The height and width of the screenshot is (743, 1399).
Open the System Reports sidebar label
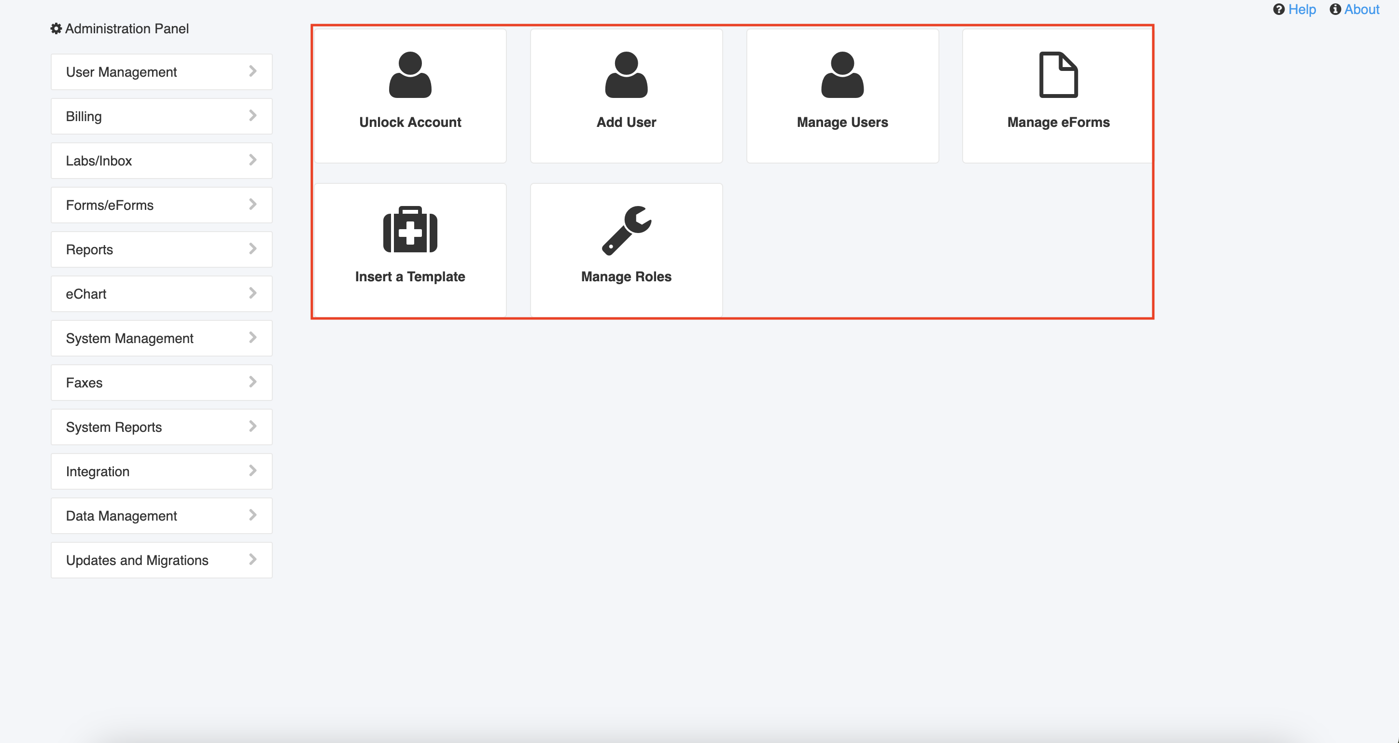pyautogui.click(x=113, y=427)
